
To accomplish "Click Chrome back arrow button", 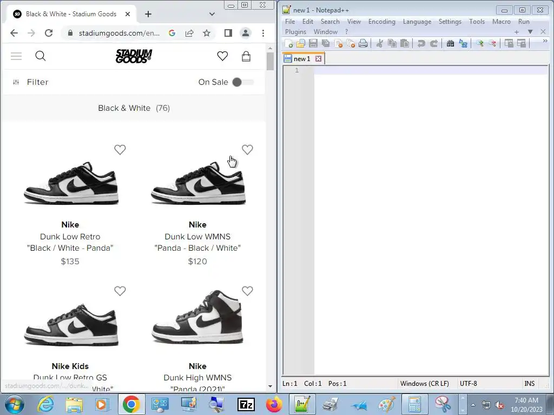I will [x=14, y=33].
